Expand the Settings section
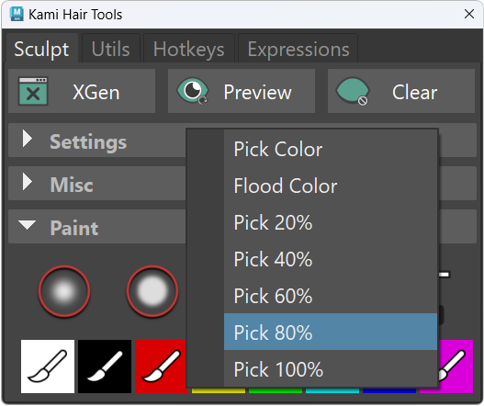484x406 pixels. (x=97, y=141)
